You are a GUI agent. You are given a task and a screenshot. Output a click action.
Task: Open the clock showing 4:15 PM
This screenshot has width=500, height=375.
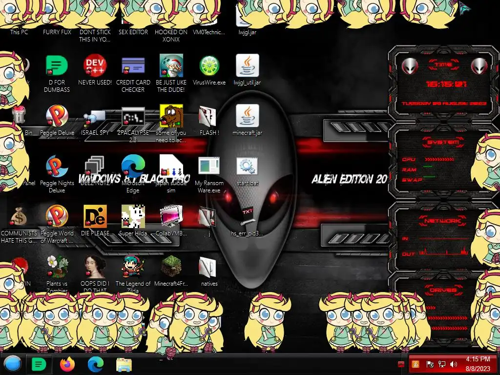point(478,364)
